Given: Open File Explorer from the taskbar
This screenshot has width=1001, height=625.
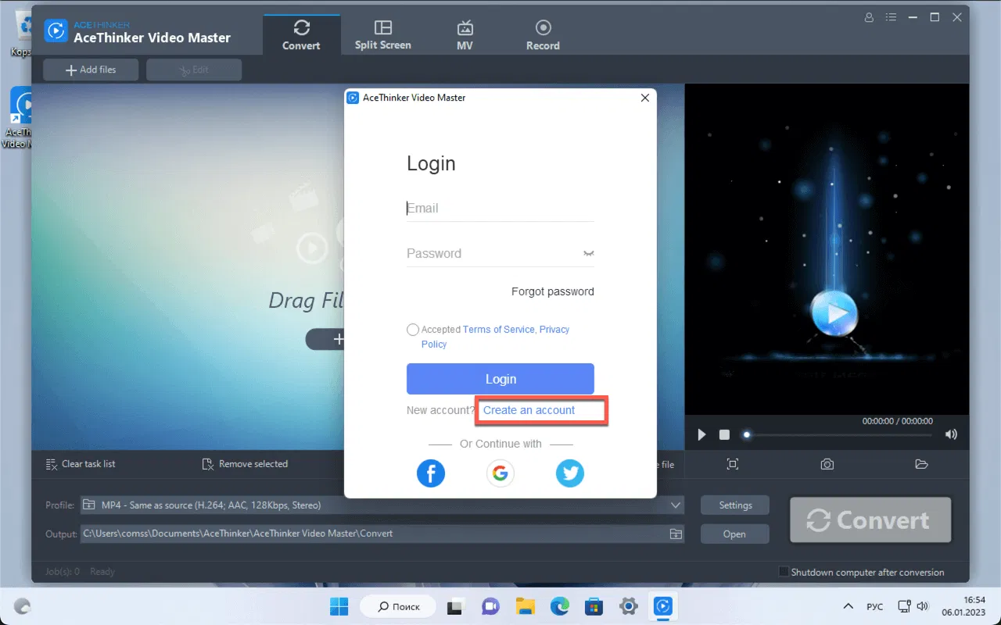Looking at the screenshot, I should (x=525, y=606).
